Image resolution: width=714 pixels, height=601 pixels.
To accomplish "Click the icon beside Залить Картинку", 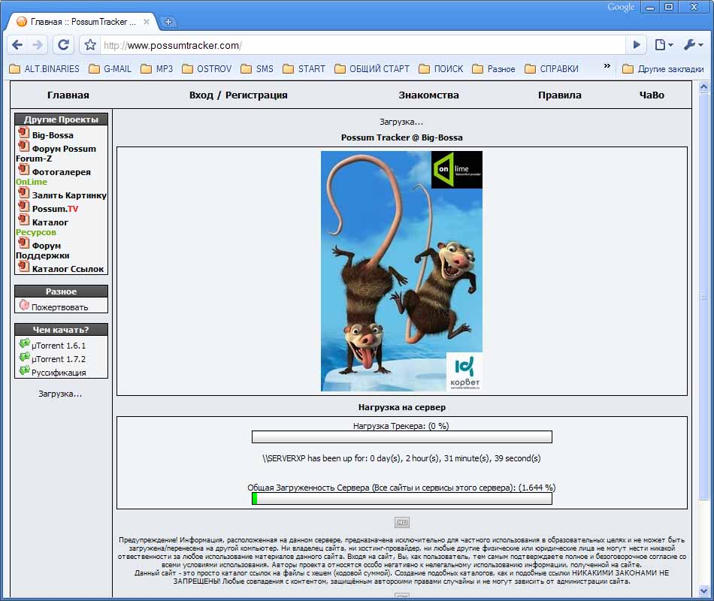I will tap(24, 192).
